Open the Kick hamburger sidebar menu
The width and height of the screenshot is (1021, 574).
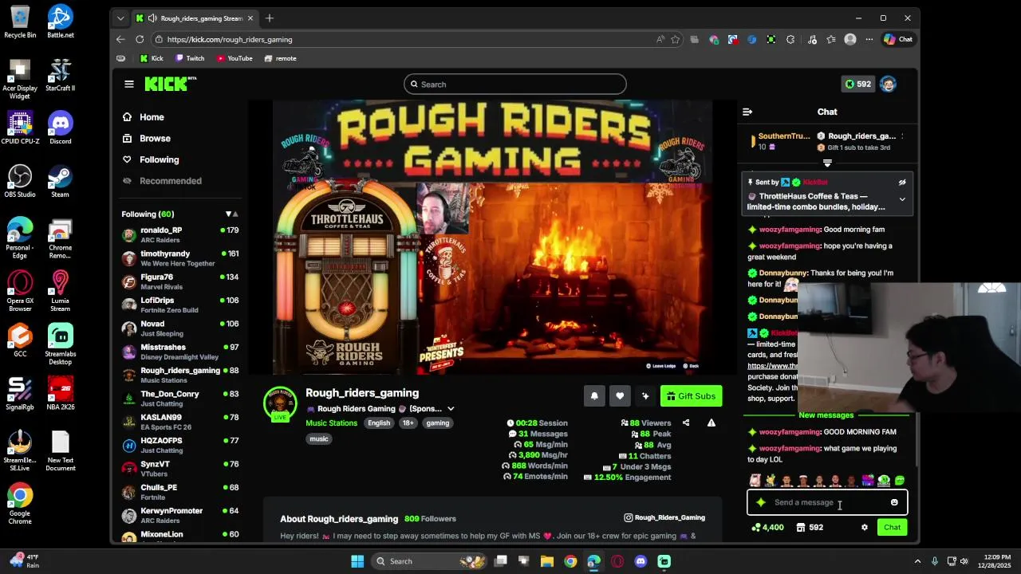(129, 84)
